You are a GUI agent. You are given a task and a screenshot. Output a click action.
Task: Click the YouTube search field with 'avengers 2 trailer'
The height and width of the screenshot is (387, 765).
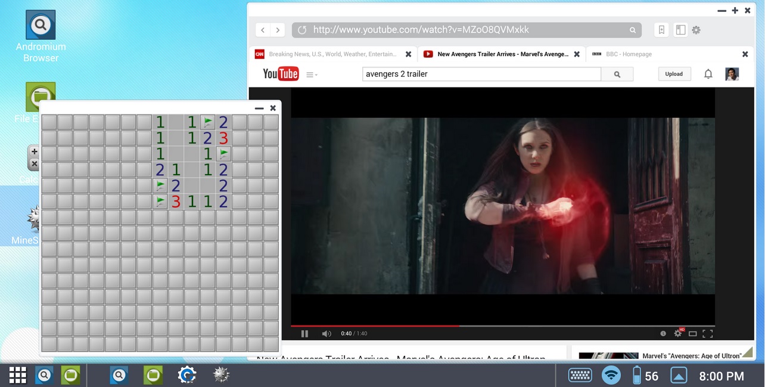point(481,74)
